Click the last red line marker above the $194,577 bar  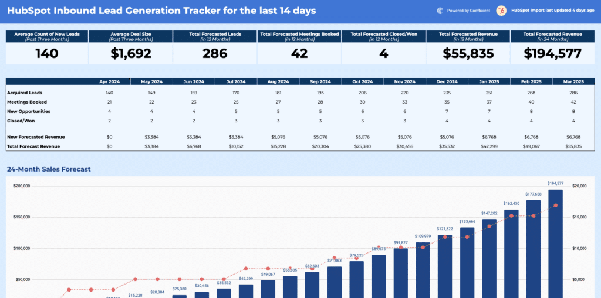pos(555,205)
